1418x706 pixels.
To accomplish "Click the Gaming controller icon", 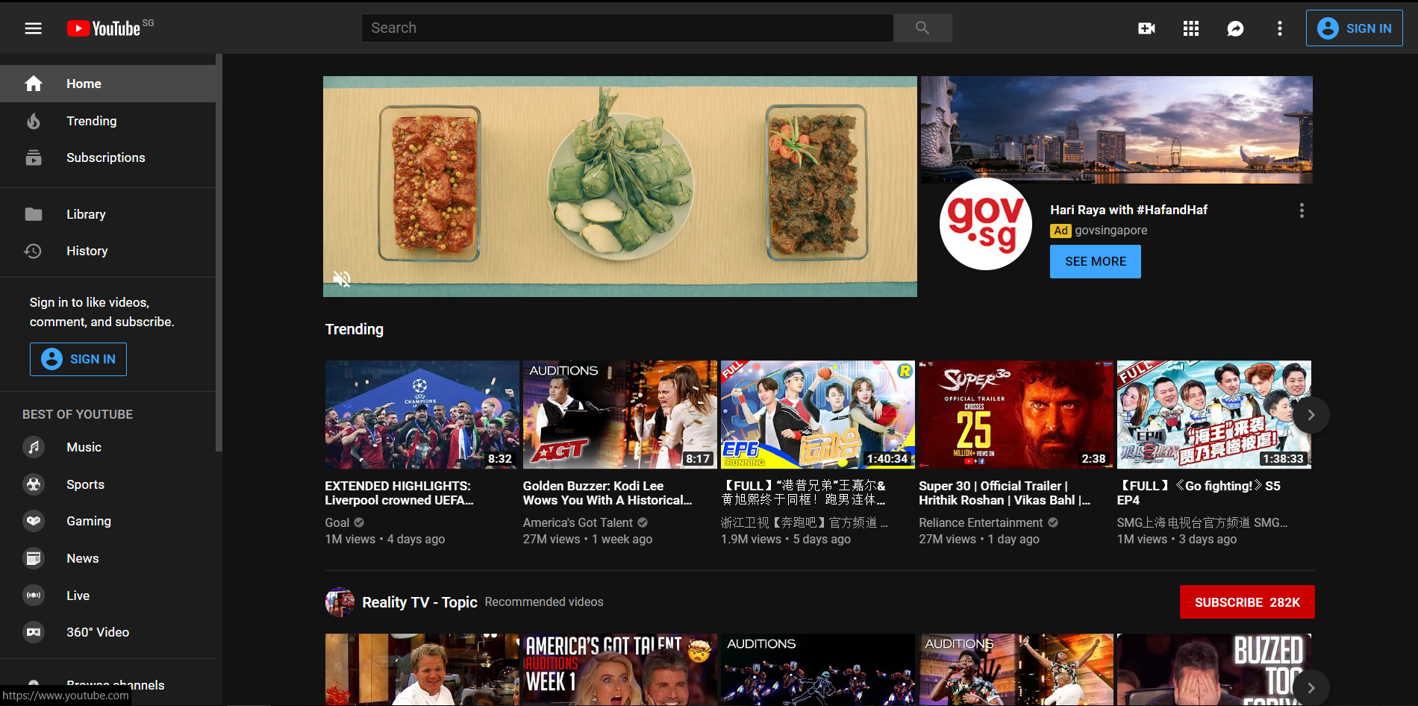I will pos(34,521).
